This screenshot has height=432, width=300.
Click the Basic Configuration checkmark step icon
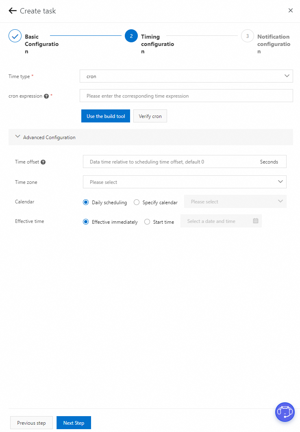[x=15, y=36]
